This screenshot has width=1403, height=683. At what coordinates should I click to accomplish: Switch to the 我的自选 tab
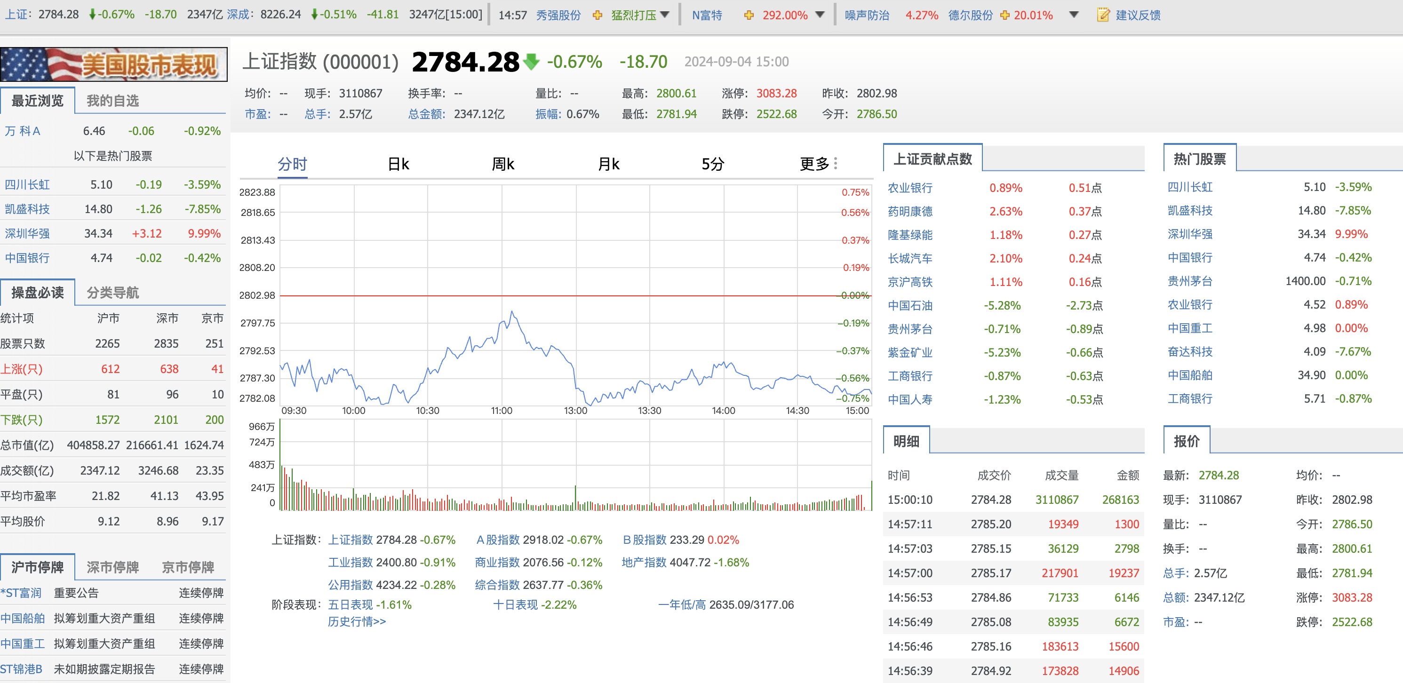click(x=113, y=101)
